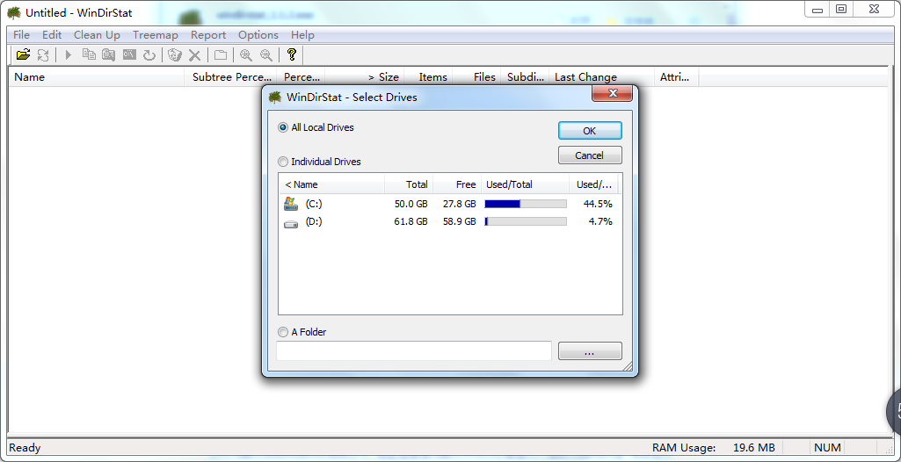Click the WinDirStat tree icon in main title bar

tap(14, 12)
